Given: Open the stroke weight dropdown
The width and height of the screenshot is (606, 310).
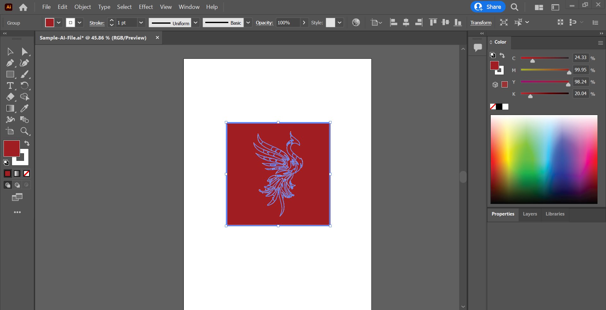Looking at the screenshot, I should (x=141, y=22).
